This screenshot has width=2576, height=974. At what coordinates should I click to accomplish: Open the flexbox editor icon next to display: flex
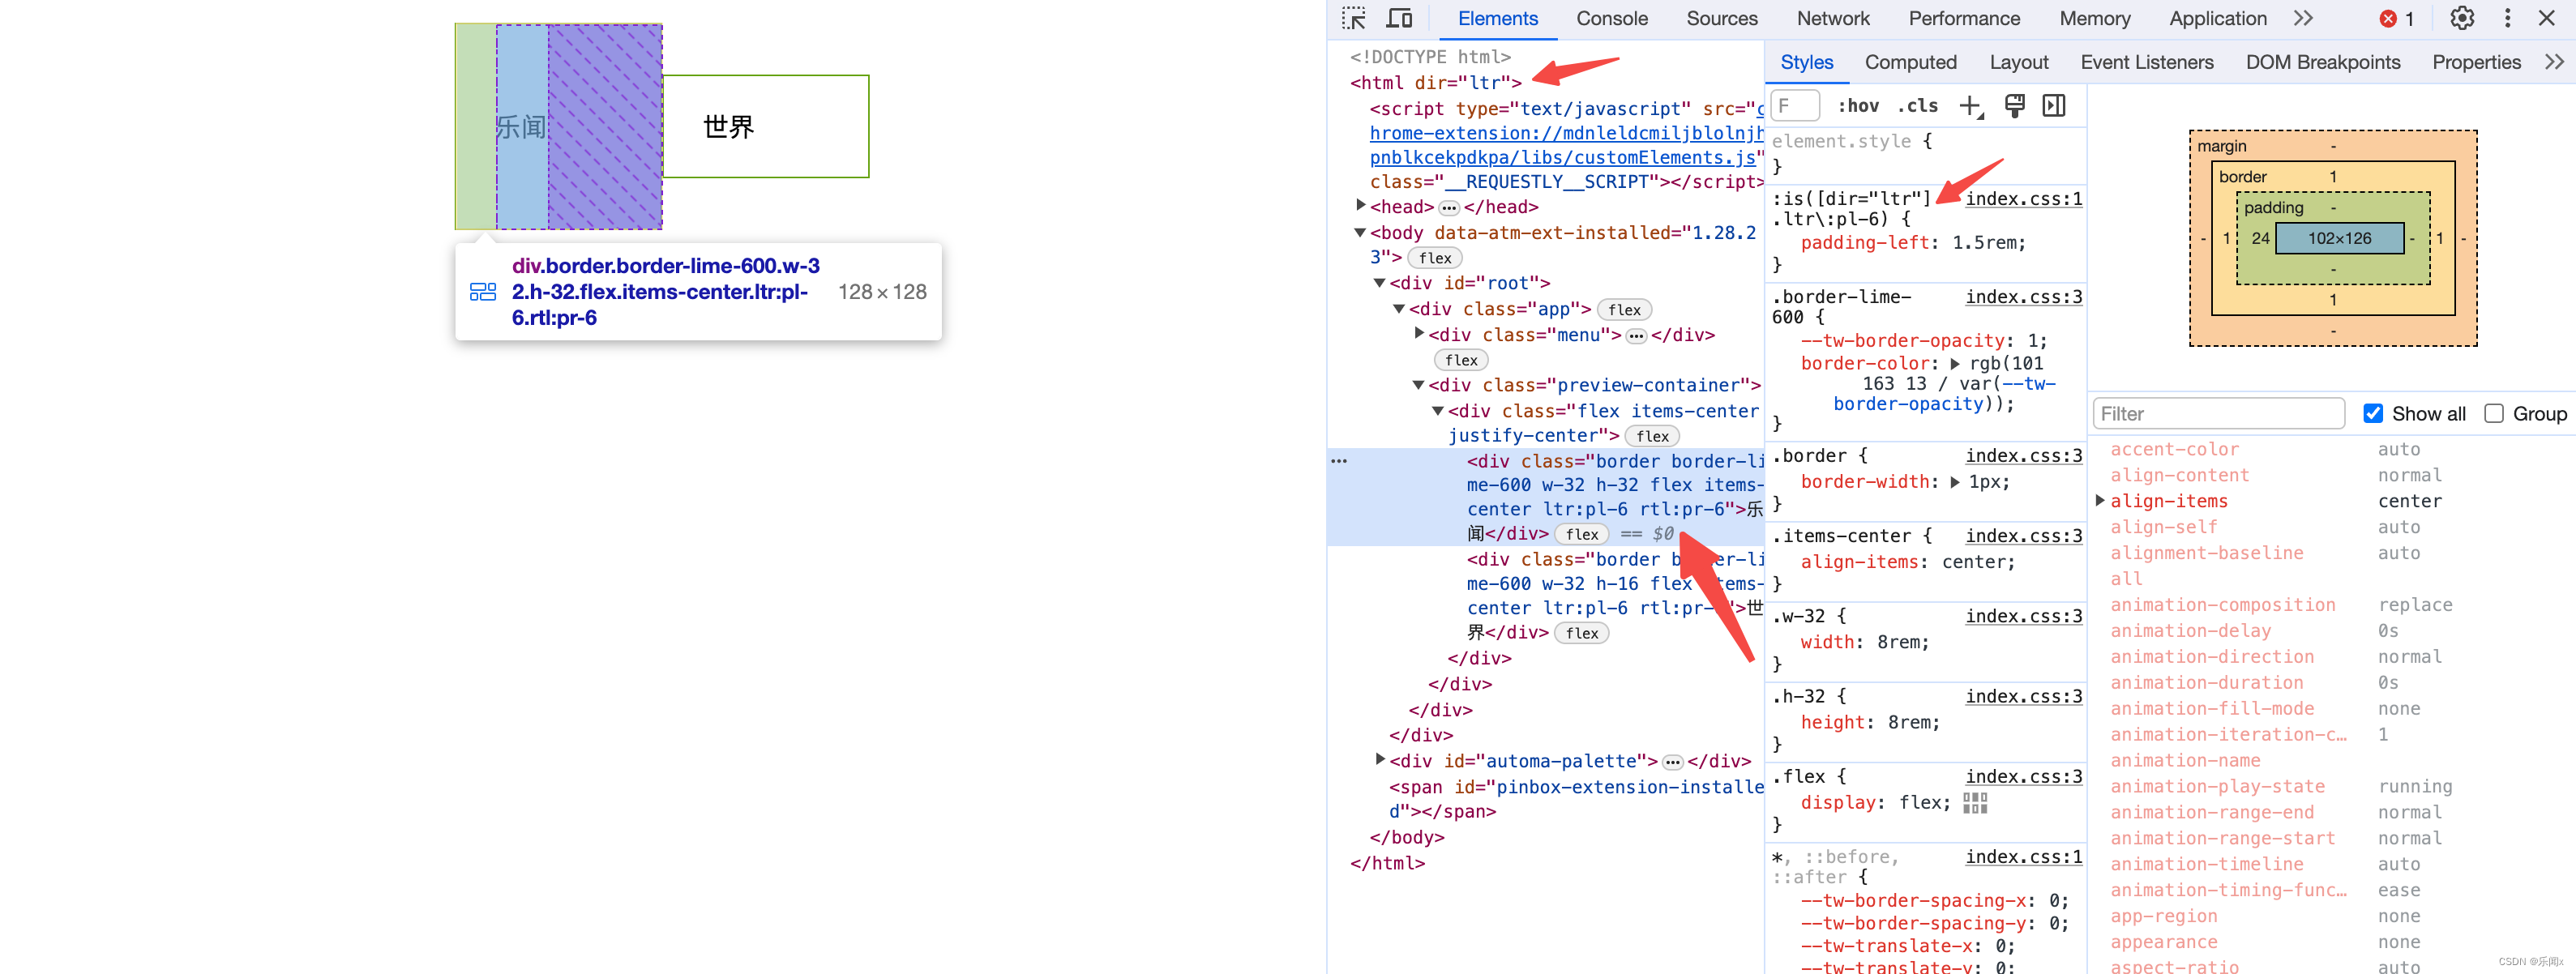point(1975,803)
